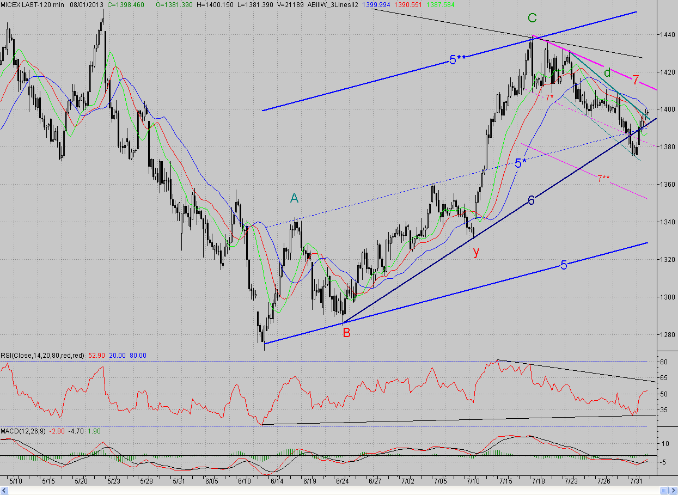Select the green d label
678x495 pixels.
608,72
